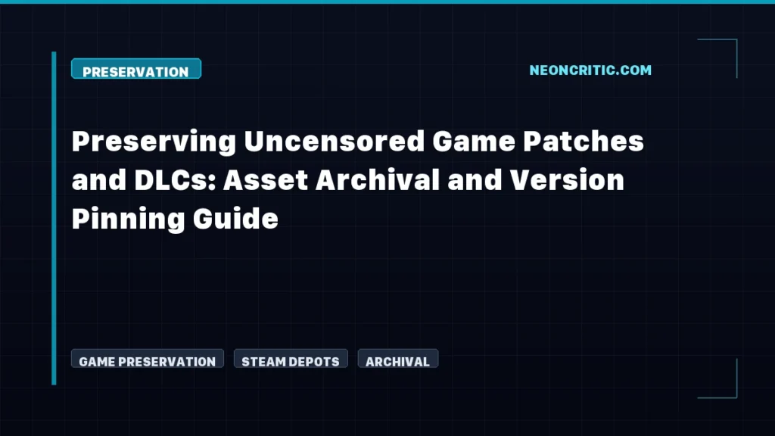Viewport: 775px width, 436px height.
Task: Select the ARCHIVAL tag
Action: 398,358
